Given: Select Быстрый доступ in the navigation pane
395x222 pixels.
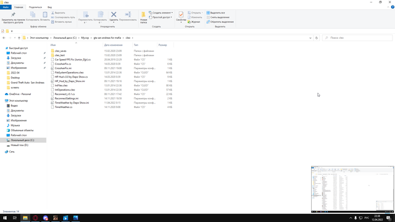Looking at the screenshot, I should click(19, 48).
